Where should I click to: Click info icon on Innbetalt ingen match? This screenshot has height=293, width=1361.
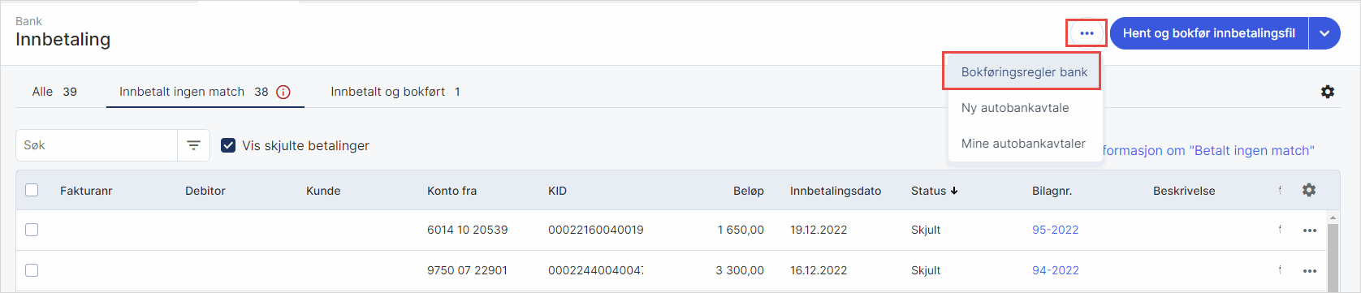coord(283,92)
